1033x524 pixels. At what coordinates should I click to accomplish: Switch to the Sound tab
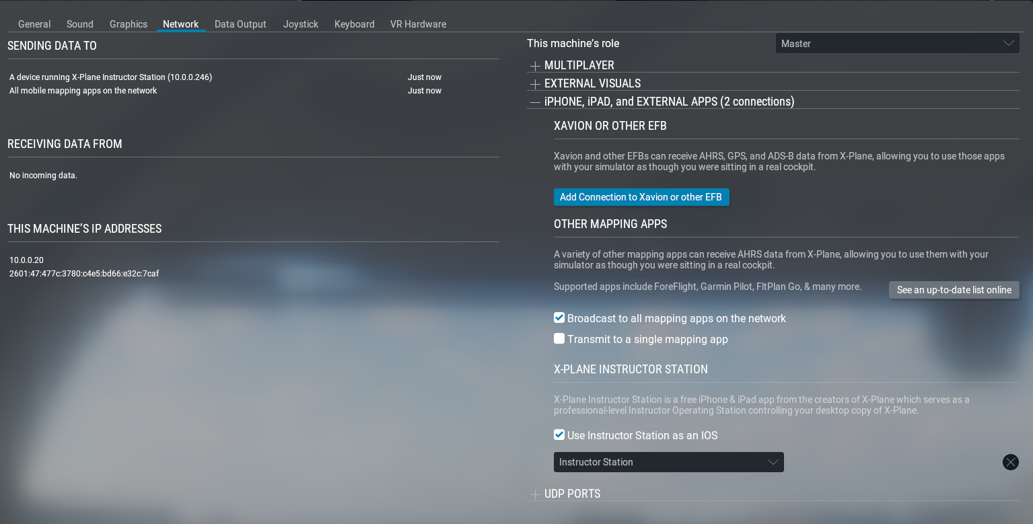coord(80,24)
